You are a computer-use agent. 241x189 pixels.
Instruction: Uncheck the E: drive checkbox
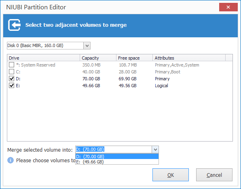12,86
